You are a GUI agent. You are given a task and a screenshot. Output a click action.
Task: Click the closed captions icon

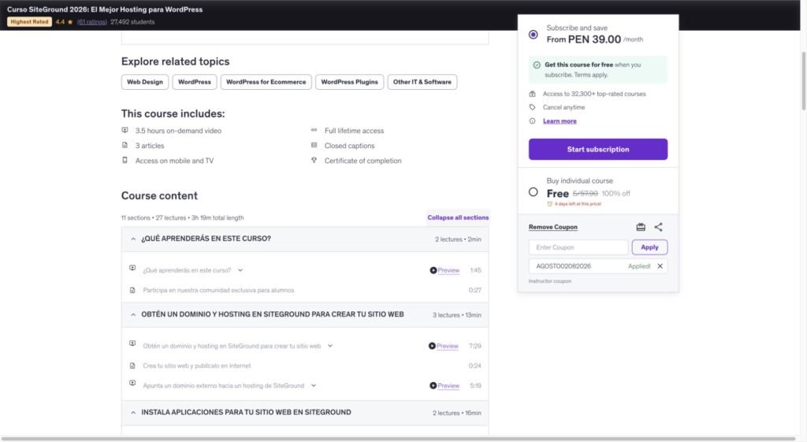314,145
